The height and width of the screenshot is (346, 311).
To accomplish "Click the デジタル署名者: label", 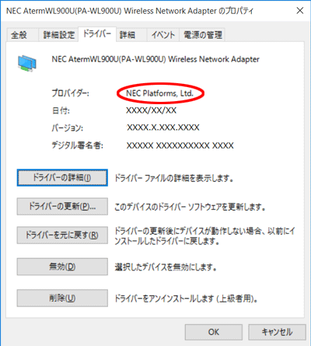I will 77,145.
